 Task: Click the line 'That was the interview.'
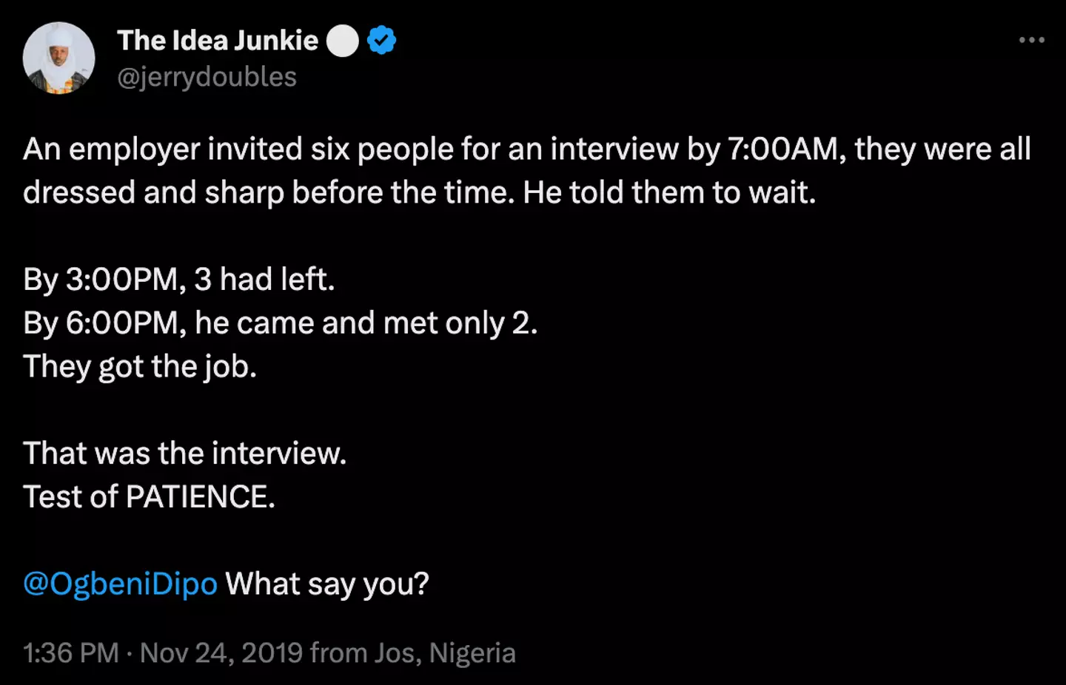(x=185, y=453)
